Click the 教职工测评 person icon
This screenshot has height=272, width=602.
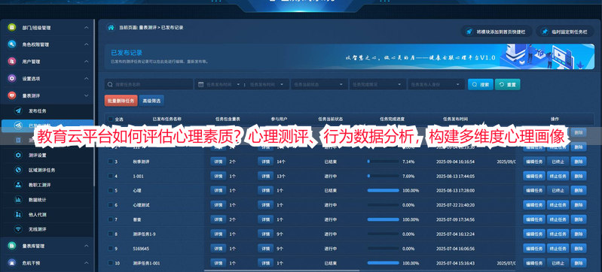point(18,185)
